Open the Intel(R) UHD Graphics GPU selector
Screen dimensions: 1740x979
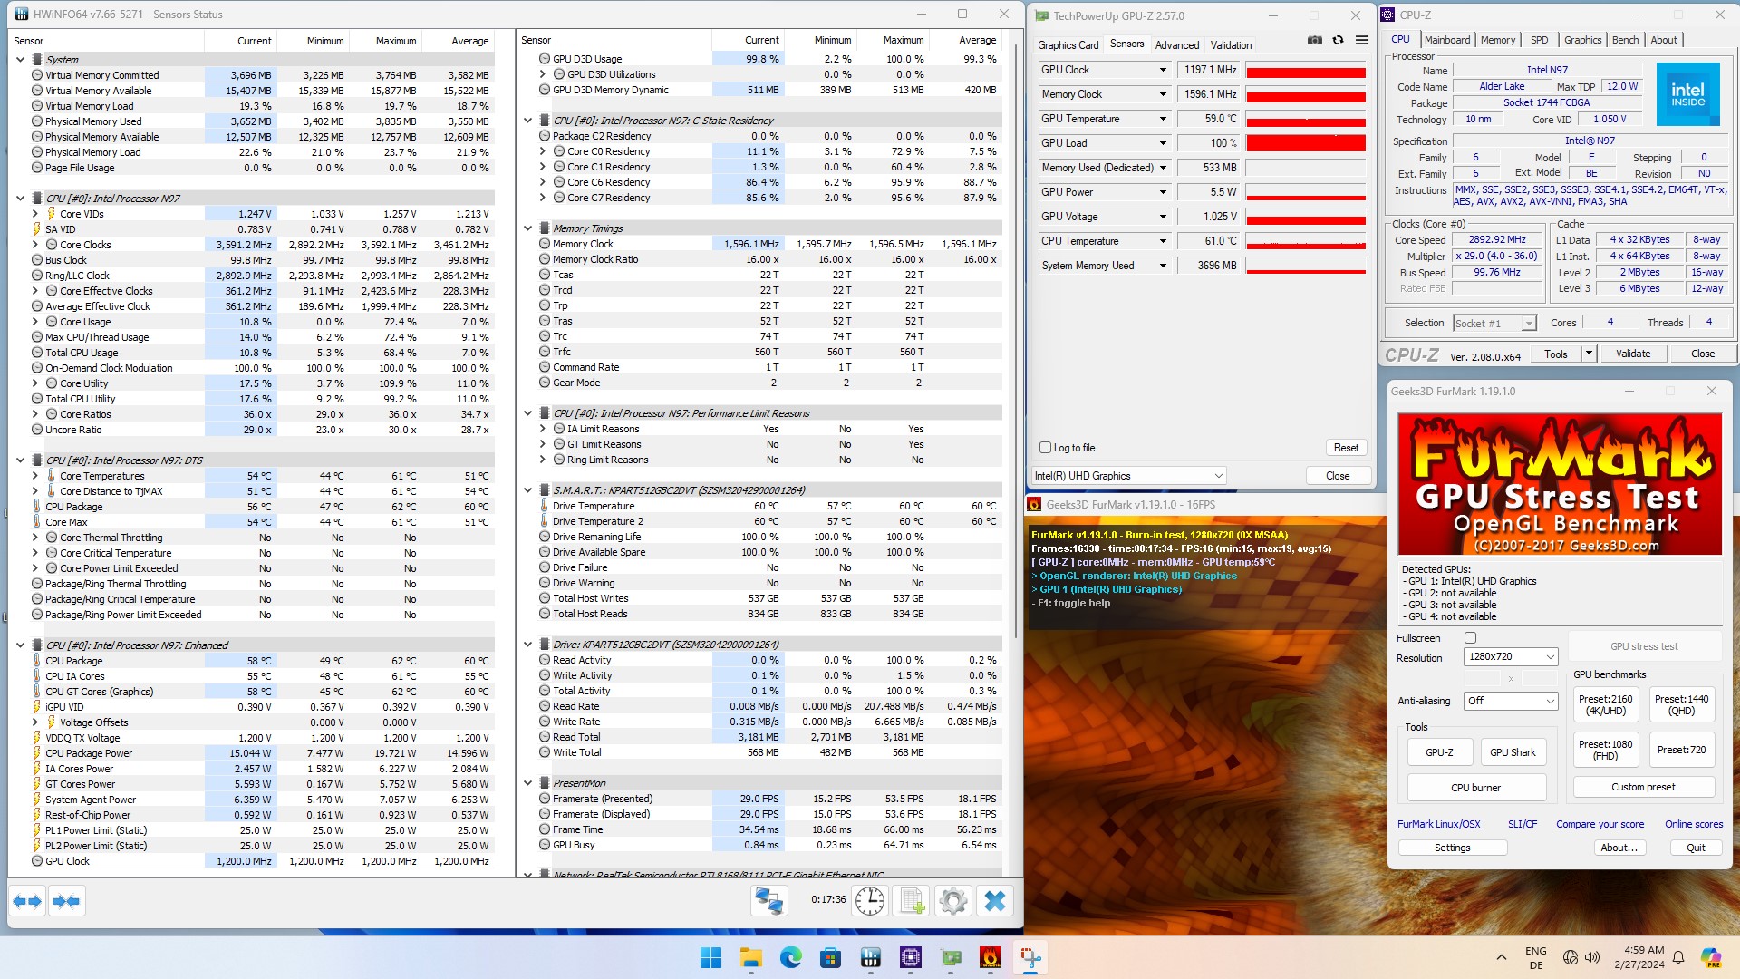tap(1128, 476)
